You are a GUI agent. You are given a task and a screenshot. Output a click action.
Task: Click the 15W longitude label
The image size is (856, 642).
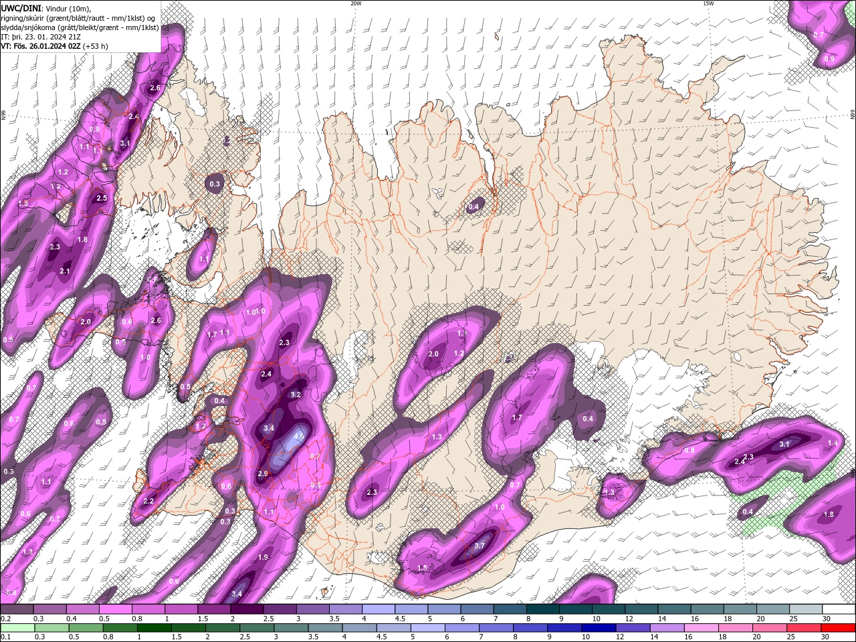click(x=708, y=3)
